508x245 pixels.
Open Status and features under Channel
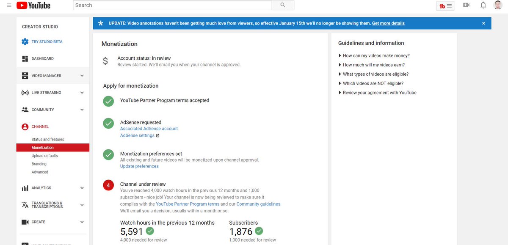pos(48,140)
